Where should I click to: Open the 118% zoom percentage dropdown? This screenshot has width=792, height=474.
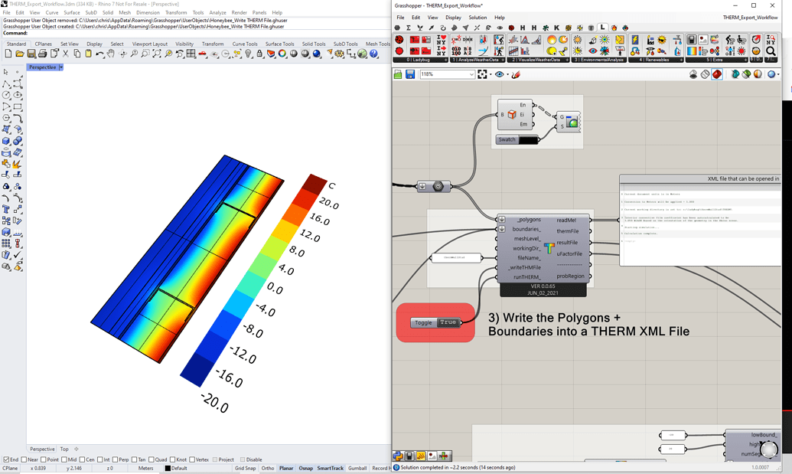tap(472, 74)
